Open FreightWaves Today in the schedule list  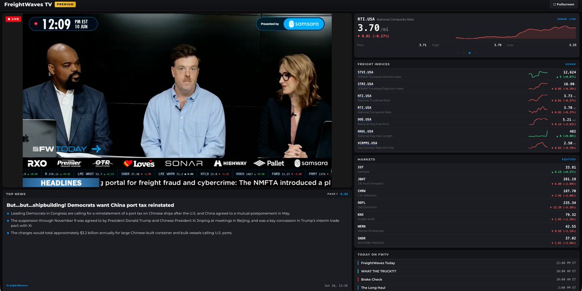[x=466, y=263]
